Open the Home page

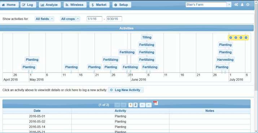tap(9, 5)
